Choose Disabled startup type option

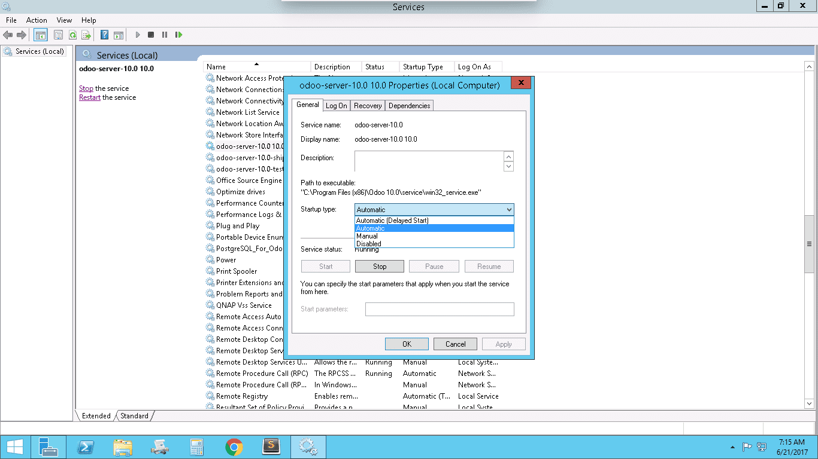pos(435,244)
